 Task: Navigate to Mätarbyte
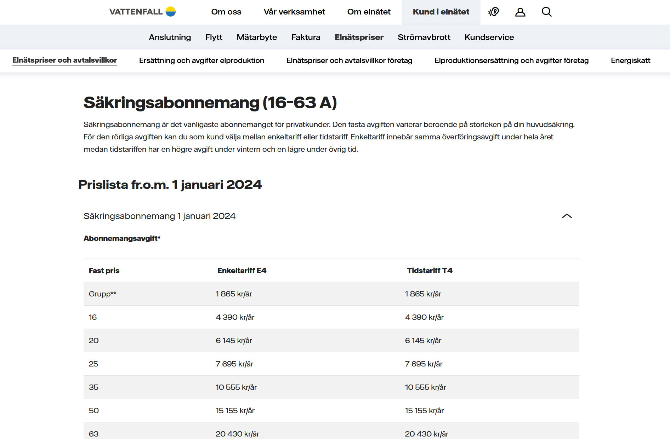(257, 37)
